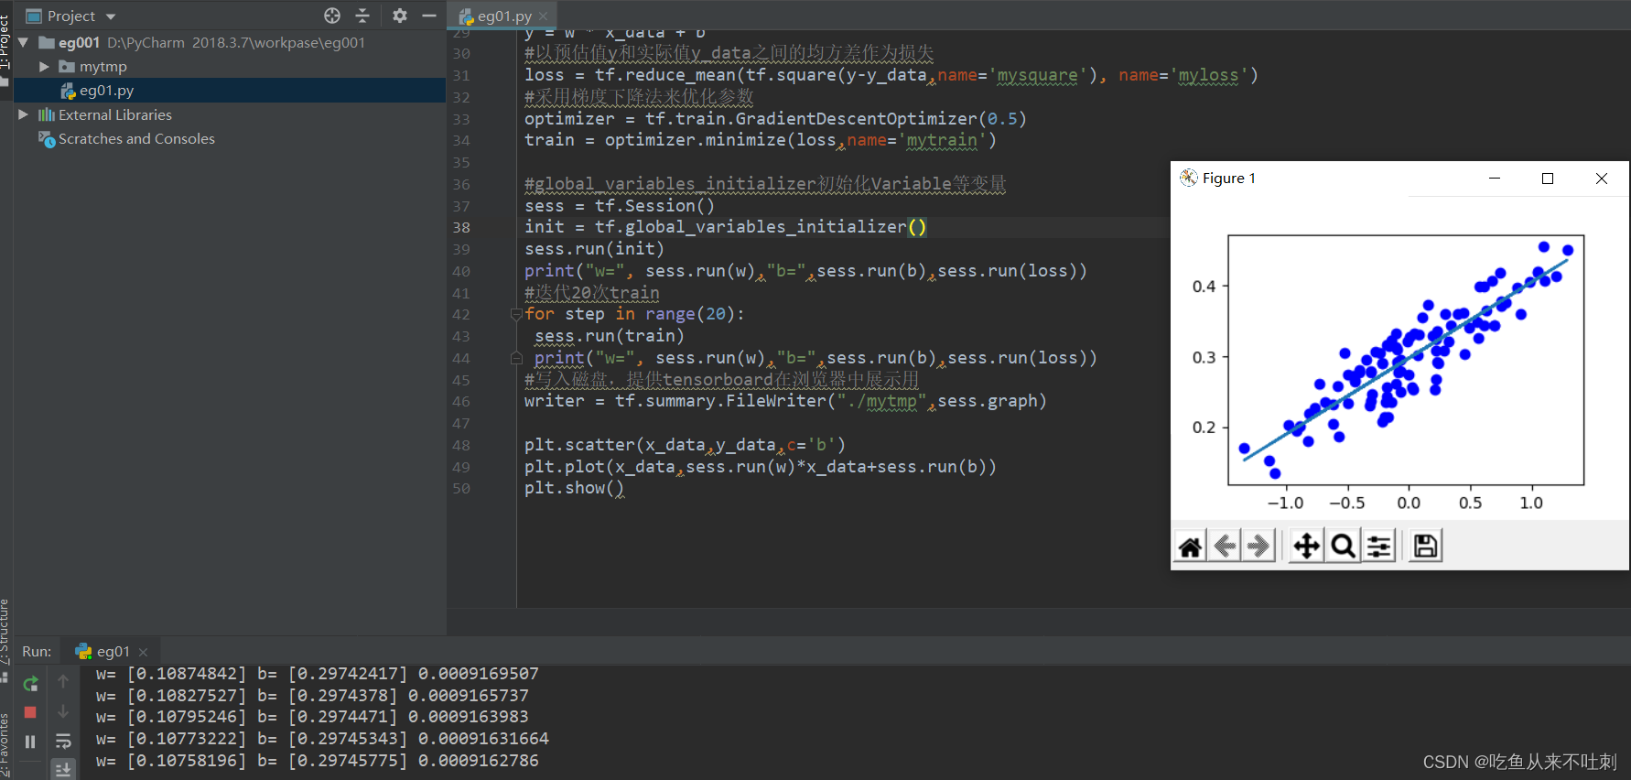This screenshot has width=1631, height=780.
Task: Toggle soft-wrap in run console
Action: coord(63,742)
